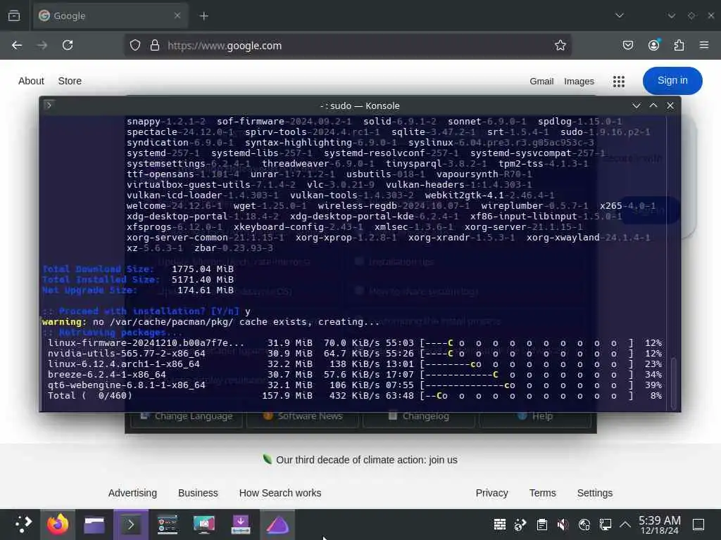
Task: Click the 'Total Download Size' value 1775.04 MiB
Action: pyautogui.click(x=202, y=269)
